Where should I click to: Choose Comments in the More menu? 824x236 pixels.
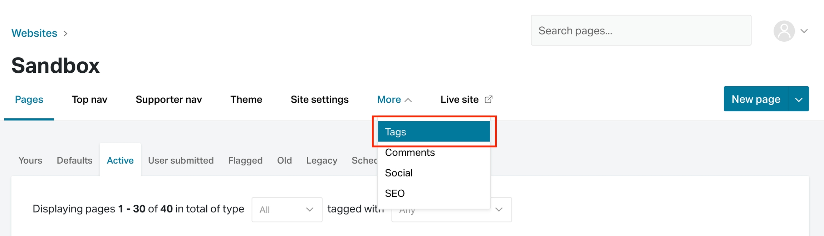coord(410,153)
